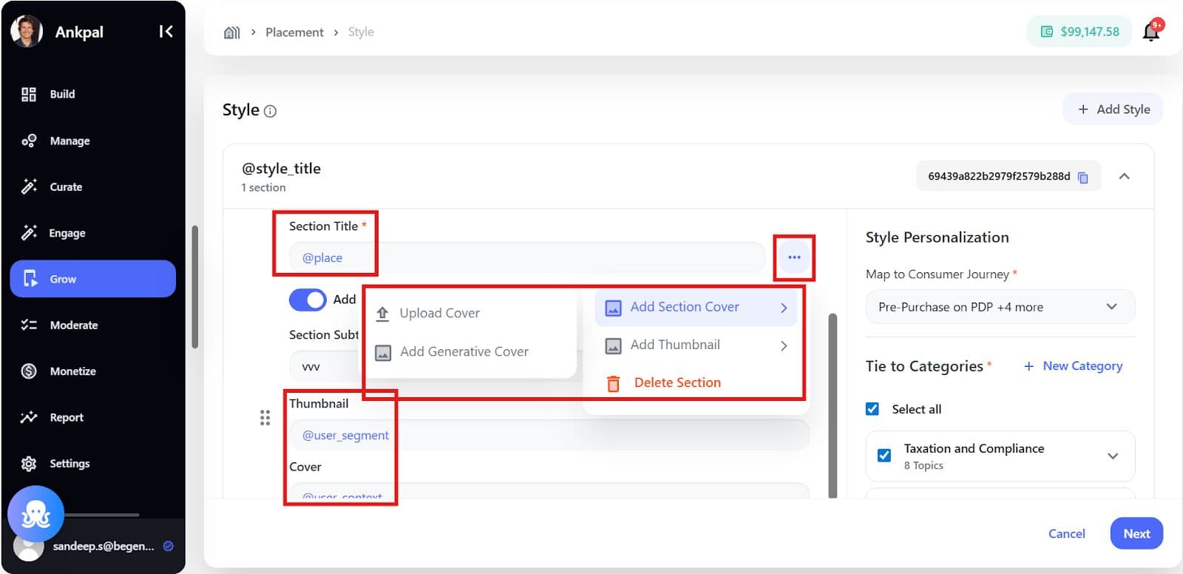
Task: Uncheck the Select all checkbox
Action: [872, 409]
